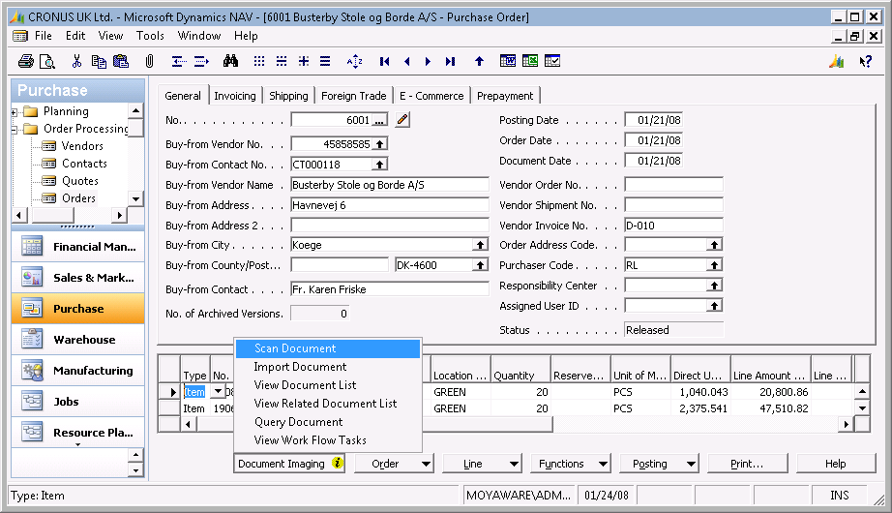Open Print Preview magnifier page icon
Image resolution: width=892 pixels, height=513 pixels.
click(47, 62)
